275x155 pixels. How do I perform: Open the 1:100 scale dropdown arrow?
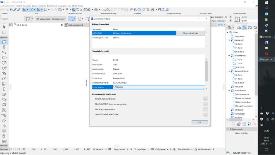[84, 149]
